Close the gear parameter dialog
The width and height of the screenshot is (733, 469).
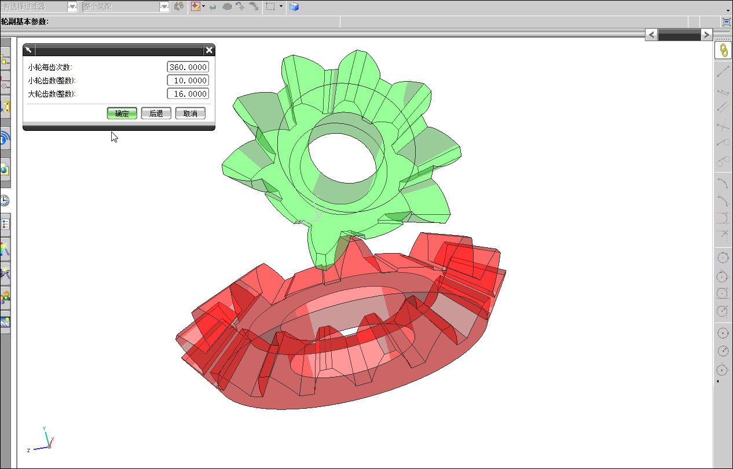tap(209, 50)
